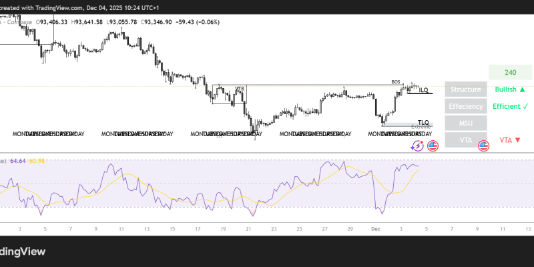The height and width of the screenshot is (267, 534).
Task: Click the red VTA down-arrow indicator
Action: (x=510, y=140)
